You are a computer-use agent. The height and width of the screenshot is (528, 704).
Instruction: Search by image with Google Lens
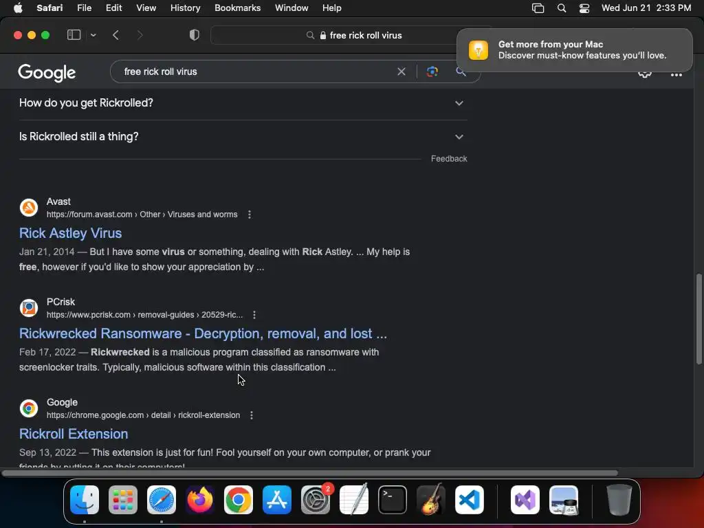432,71
